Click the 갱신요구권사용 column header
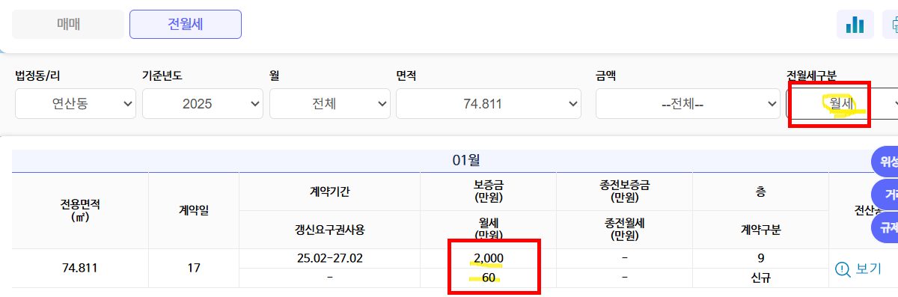898x297 pixels. point(330,230)
